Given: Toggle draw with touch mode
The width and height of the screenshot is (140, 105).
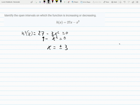Looking at the screenshot, I should click(69, 2).
